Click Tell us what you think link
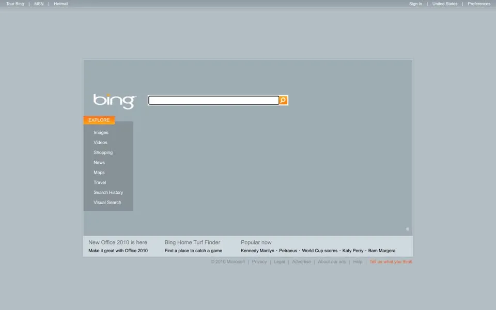Screen dimensions: 496x310 point(391,261)
